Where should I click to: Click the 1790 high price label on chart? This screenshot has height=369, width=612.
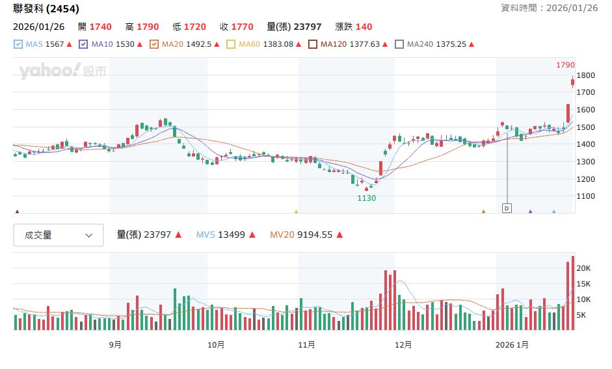tap(565, 65)
